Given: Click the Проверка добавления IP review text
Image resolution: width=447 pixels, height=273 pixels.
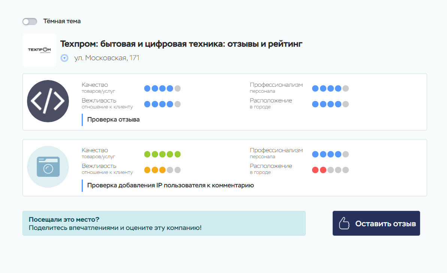Looking at the screenshot, I should (x=170, y=185).
